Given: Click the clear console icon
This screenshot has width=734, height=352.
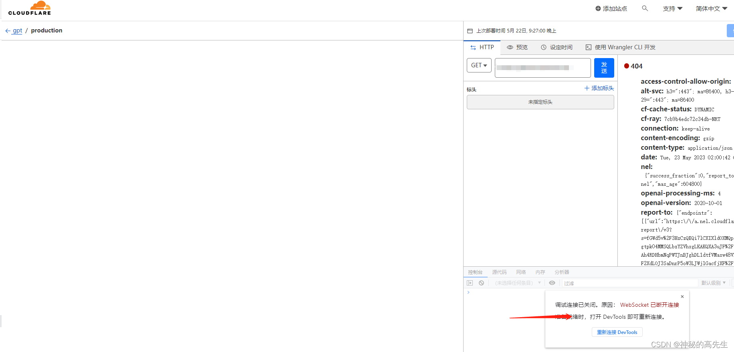Looking at the screenshot, I should pos(481,283).
